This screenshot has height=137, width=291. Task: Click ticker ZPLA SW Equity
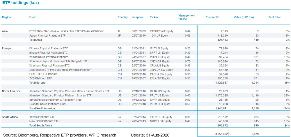click(x=160, y=78)
